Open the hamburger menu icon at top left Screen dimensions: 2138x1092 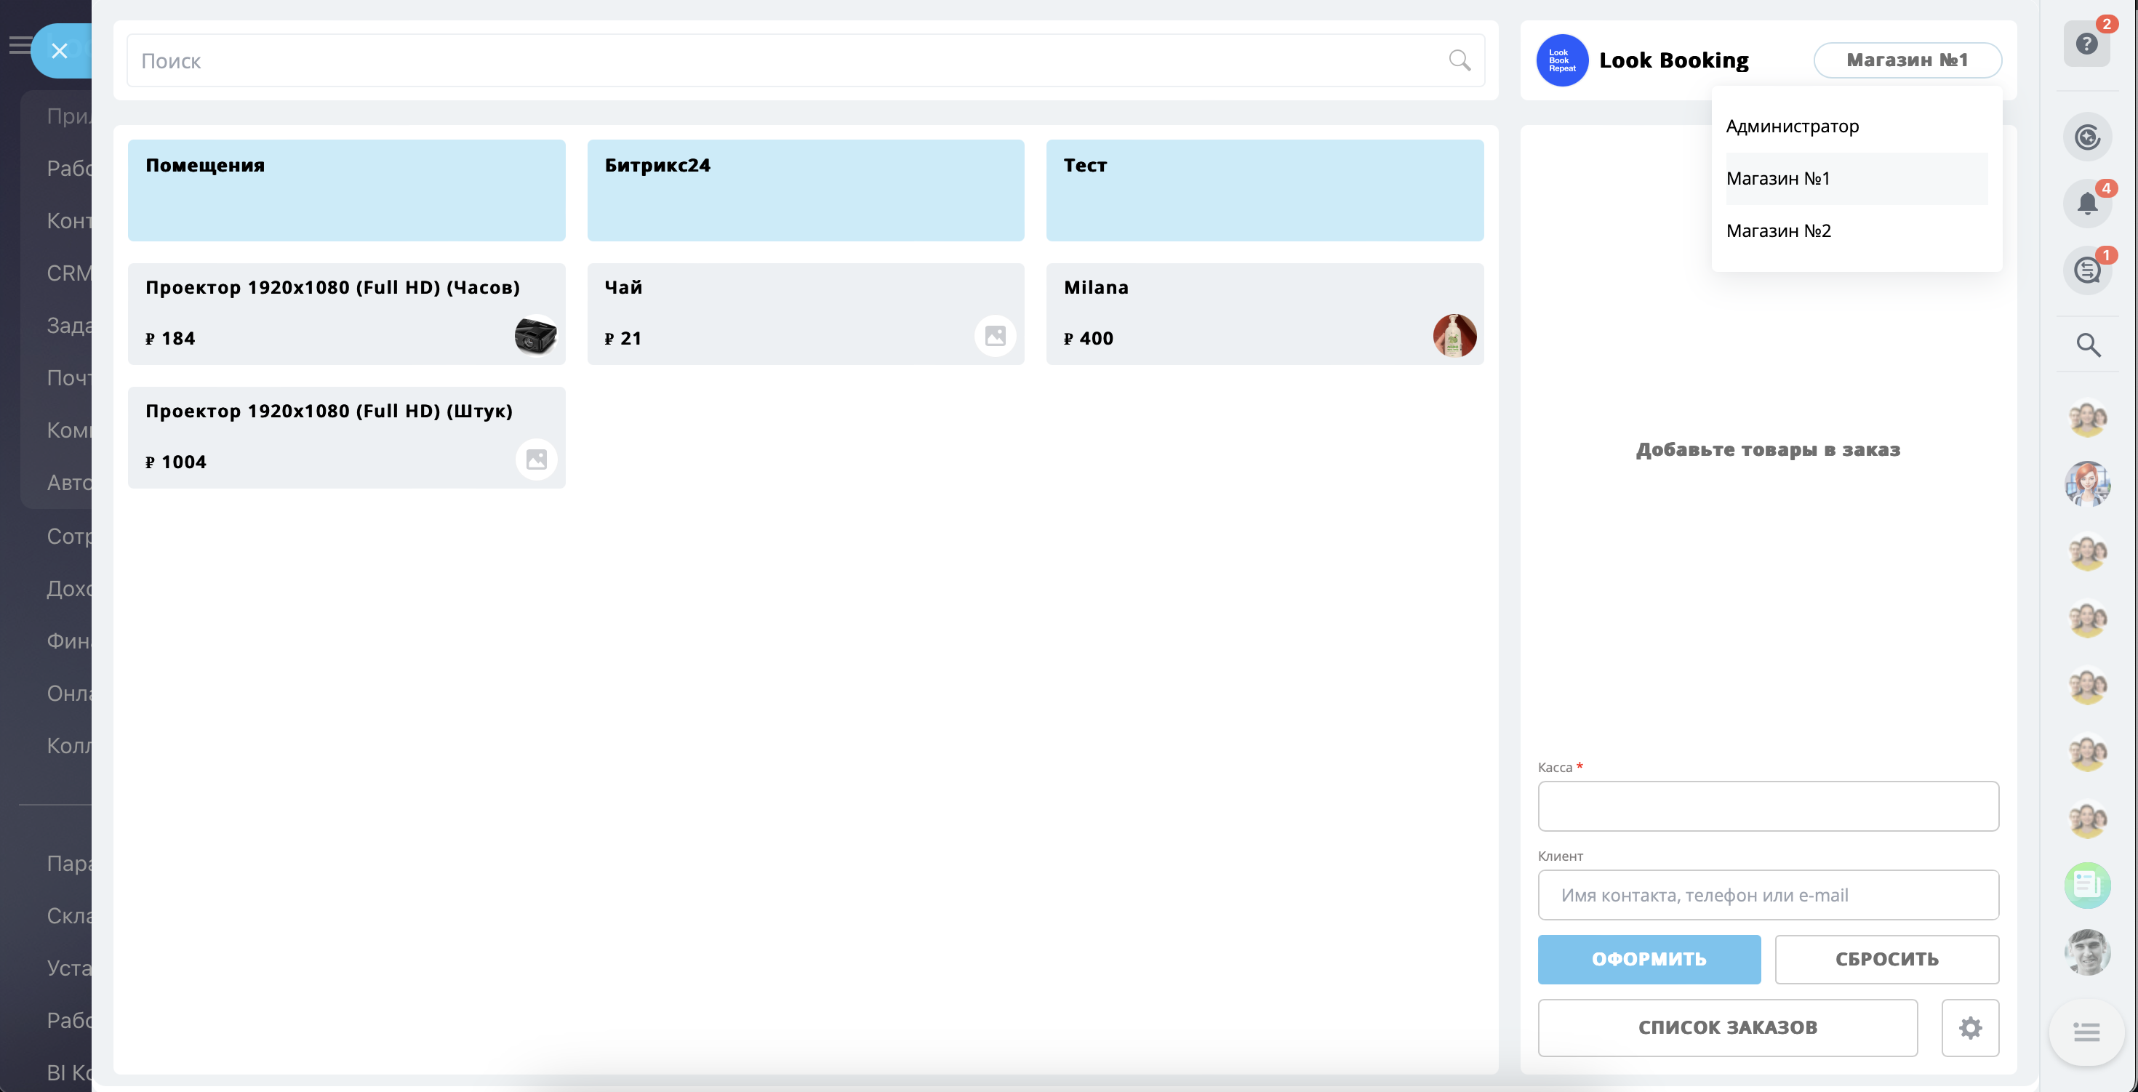click(18, 45)
